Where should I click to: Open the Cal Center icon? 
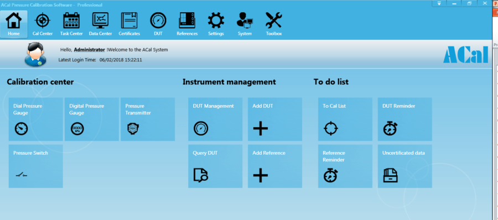pos(42,24)
